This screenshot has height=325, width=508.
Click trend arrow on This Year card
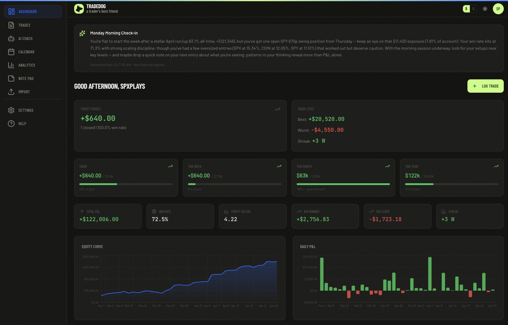click(x=496, y=166)
